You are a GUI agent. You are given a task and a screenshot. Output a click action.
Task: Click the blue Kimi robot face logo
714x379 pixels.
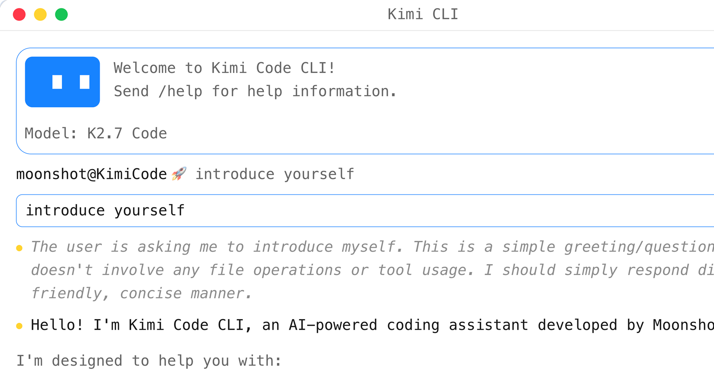pos(62,82)
